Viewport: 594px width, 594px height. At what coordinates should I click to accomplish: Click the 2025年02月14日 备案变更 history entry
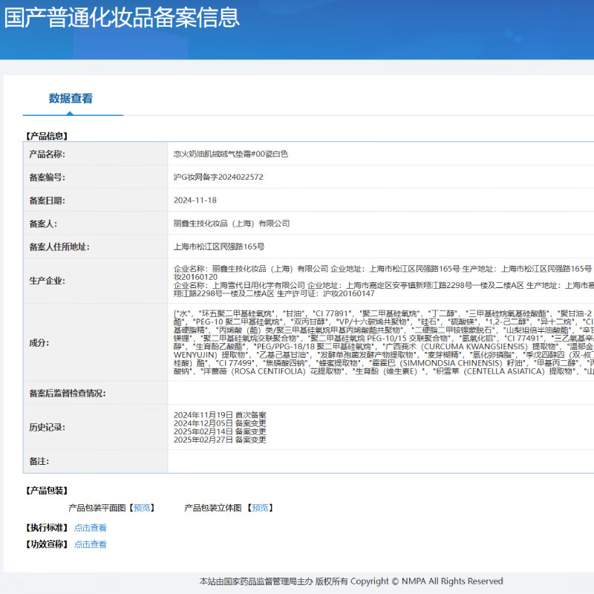tap(219, 431)
